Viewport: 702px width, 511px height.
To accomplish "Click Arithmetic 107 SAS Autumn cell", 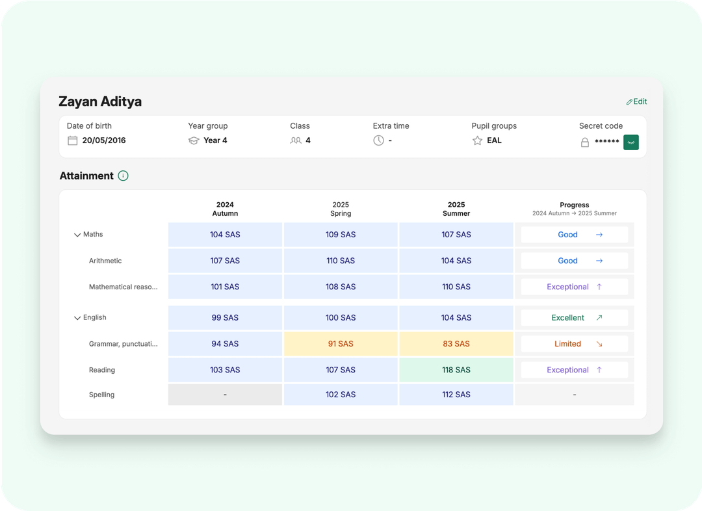I will pyautogui.click(x=225, y=261).
